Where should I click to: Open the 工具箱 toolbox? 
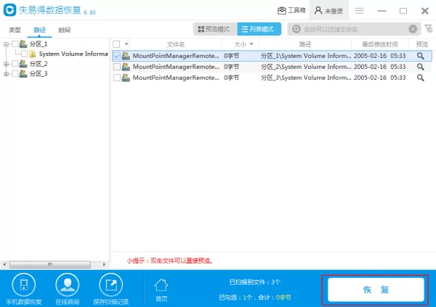click(x=291, y=11)
